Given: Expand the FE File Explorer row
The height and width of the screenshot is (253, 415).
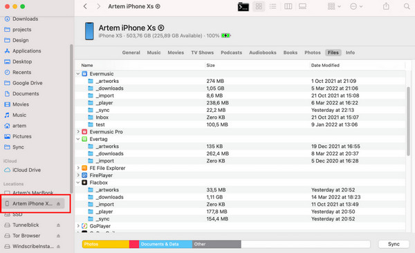Looking at the screenshot, I should click(x=78, y=168).
